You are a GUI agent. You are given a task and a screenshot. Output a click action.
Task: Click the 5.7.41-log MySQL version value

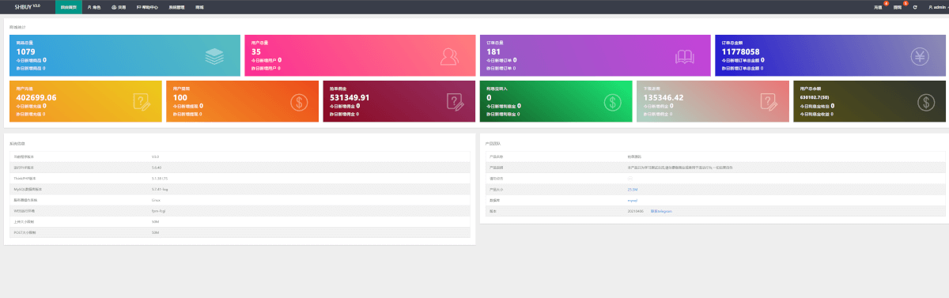(161, 190)
